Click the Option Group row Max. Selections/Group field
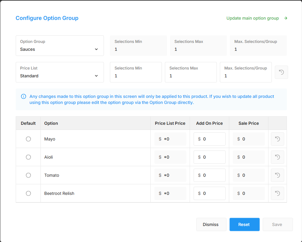This screenshot has height=242, width=302. (x=258, y=46)
